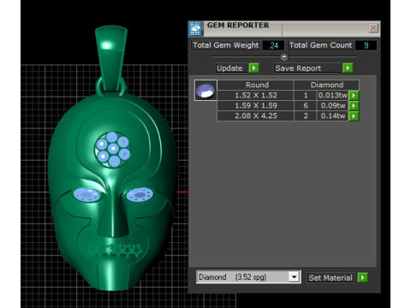Click the green arrow next to Save Report
Viewport: 411px width, 308px height.
pyautogui.click(x=348, y=68)
